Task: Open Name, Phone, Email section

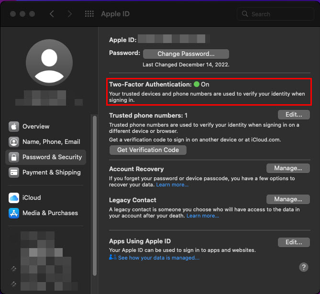Action: [45, 142]
